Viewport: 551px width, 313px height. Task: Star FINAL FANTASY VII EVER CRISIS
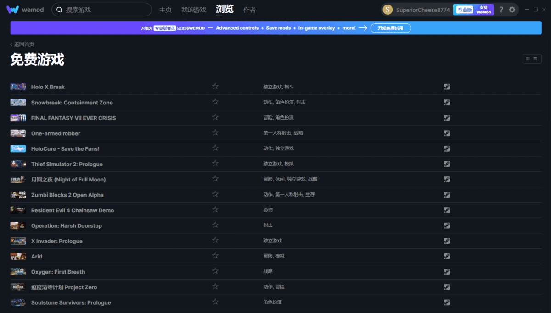[215, 117]
